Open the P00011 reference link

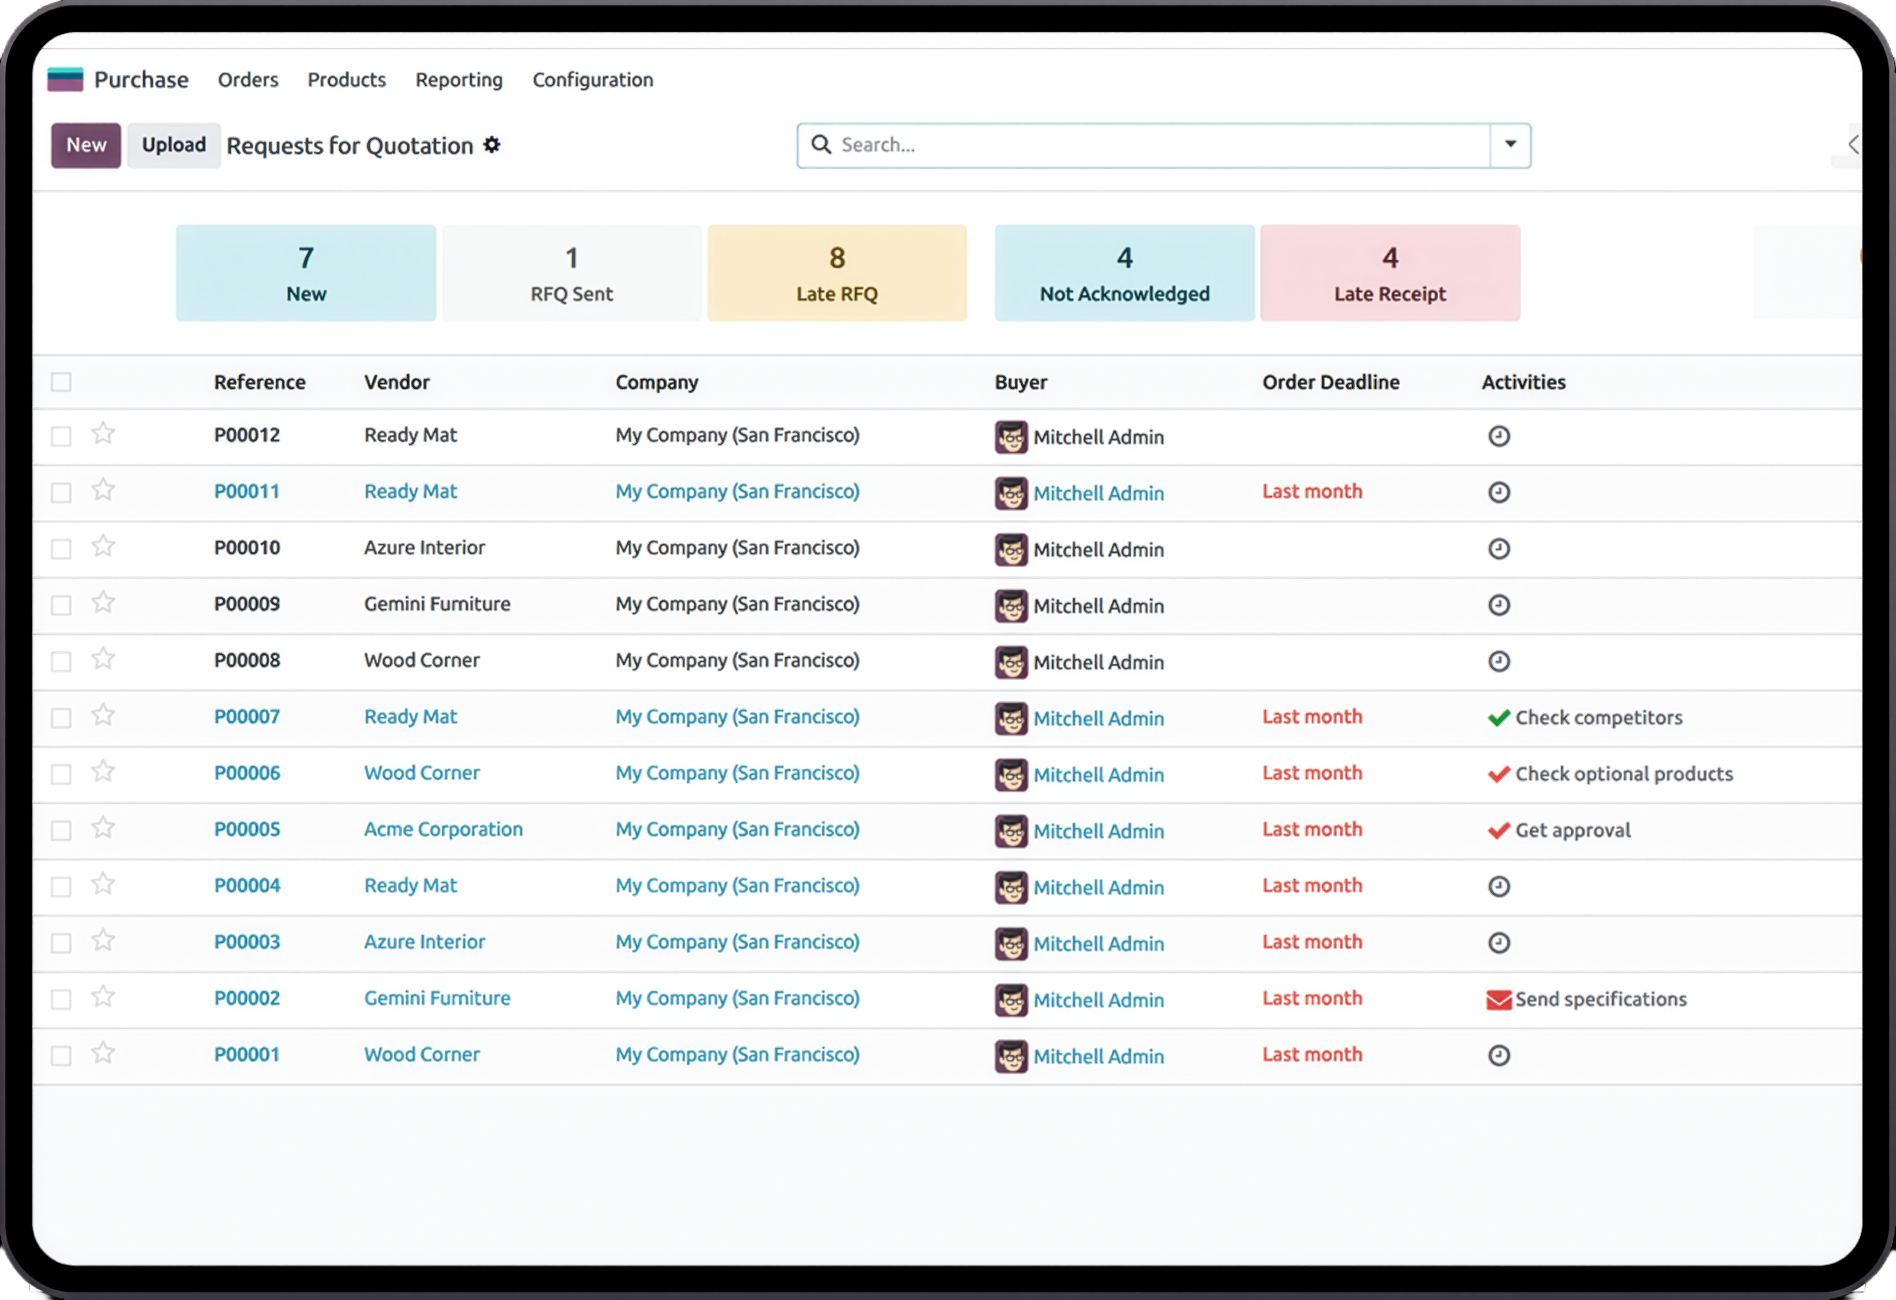(x=247, y=491)
